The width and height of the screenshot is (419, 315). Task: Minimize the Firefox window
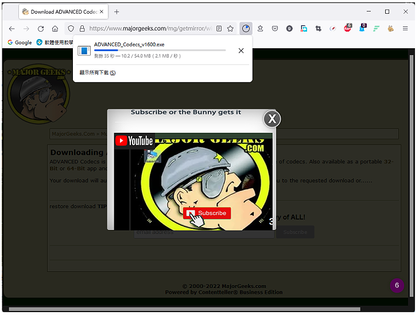pos(368,11)
